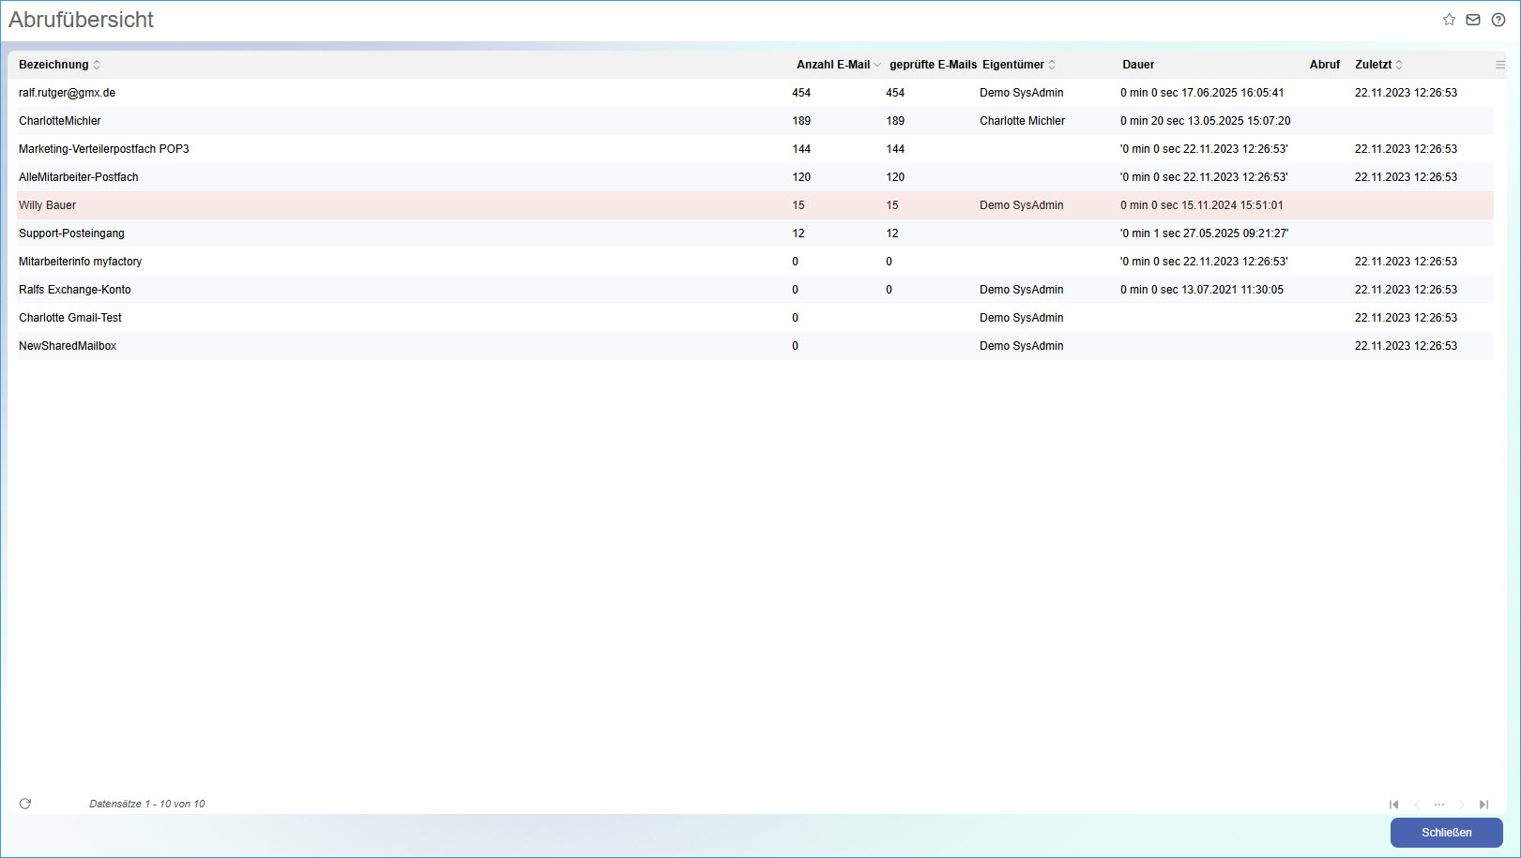The height and width of the screenshot is (858, 1521).
Task: Click the pagination ellipsis button
Action: (x=1439, y=805)
